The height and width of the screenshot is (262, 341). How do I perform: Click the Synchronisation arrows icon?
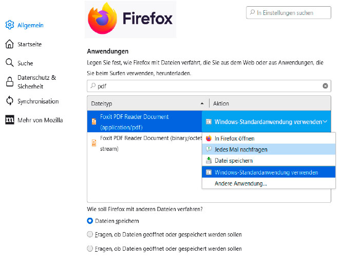(10, 101)
